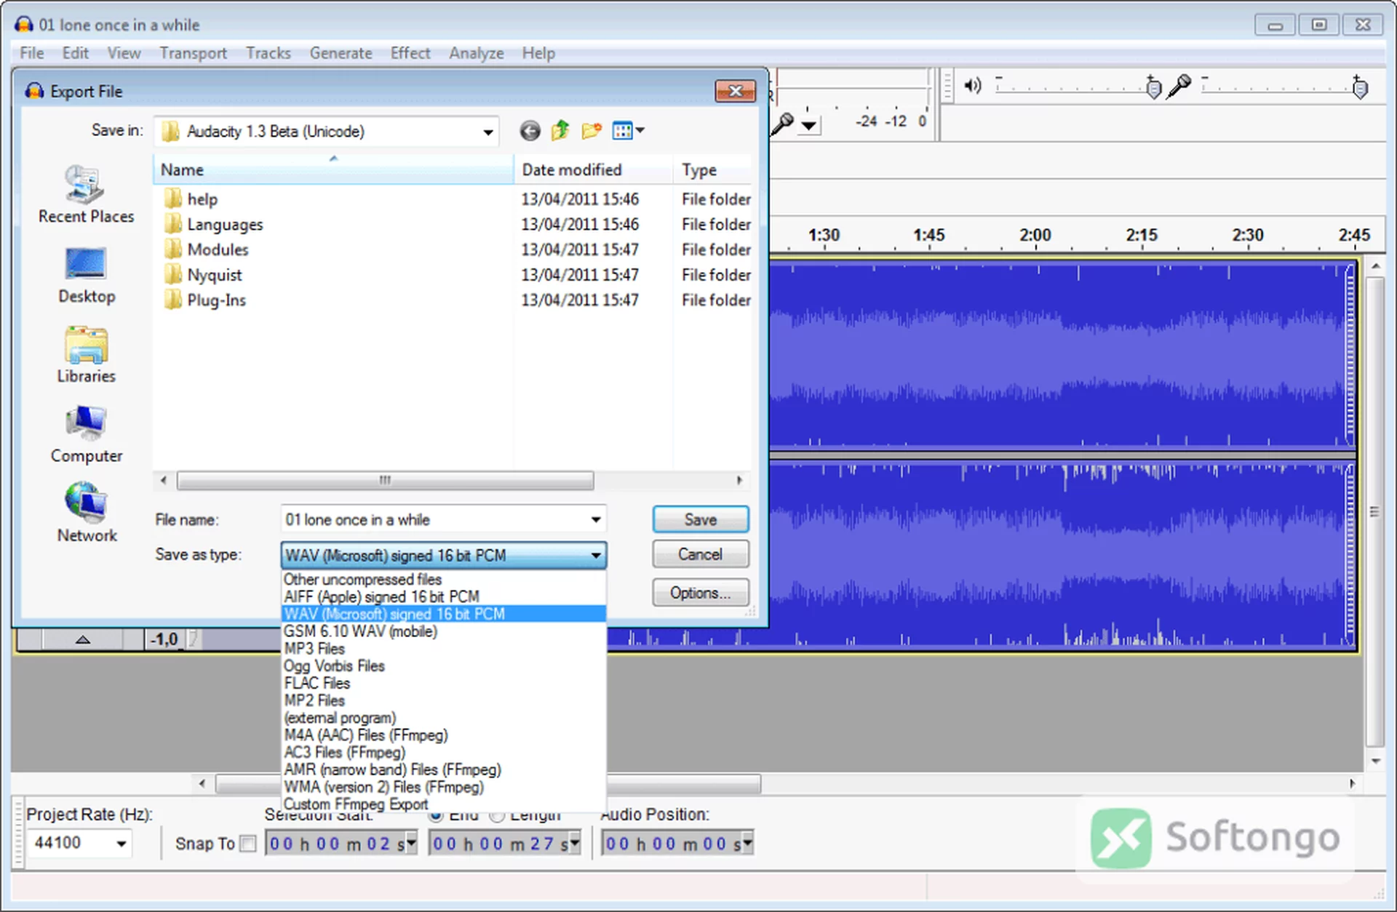Image resolution: width=1397 pixels, height=912 pixels.
Task: Open the input meter dropdown arrow
Action: tap(809, 125)
